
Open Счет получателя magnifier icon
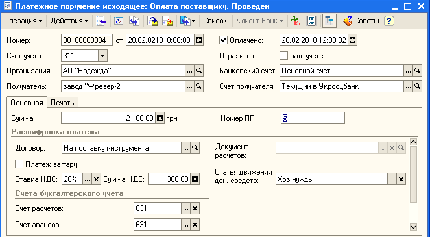pos(417,86)
